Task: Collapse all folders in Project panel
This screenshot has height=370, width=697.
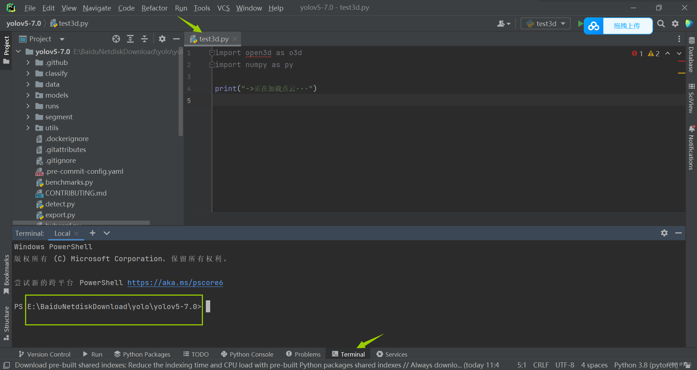Action: (x=144, y=39)
